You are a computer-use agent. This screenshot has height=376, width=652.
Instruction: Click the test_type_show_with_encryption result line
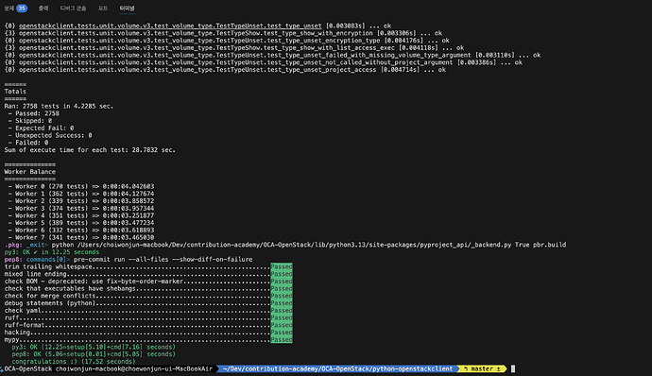point(223,33)
